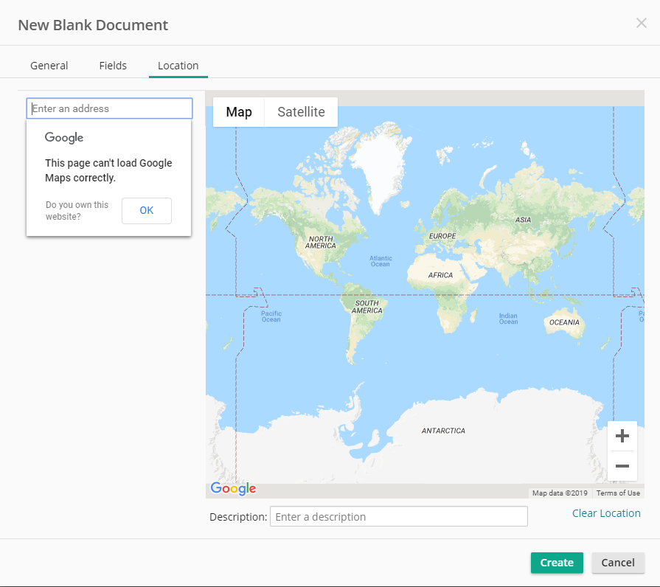The width and height of the screenshot is (660, 587).
Task: Click the Google logo on the map
Action: (233, 488)
